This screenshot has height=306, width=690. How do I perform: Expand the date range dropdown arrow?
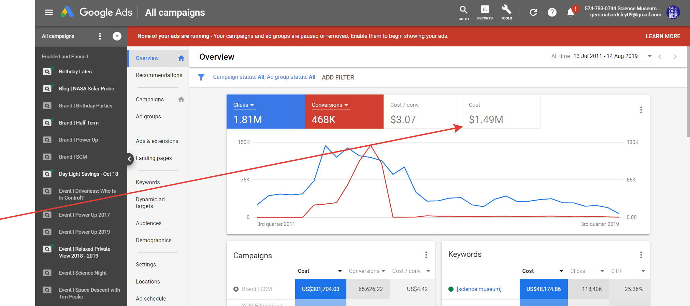pos(650,56)
